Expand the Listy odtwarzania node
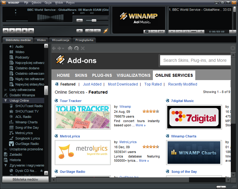This screenshot has height=189, width=238. [x=6, y=90]
